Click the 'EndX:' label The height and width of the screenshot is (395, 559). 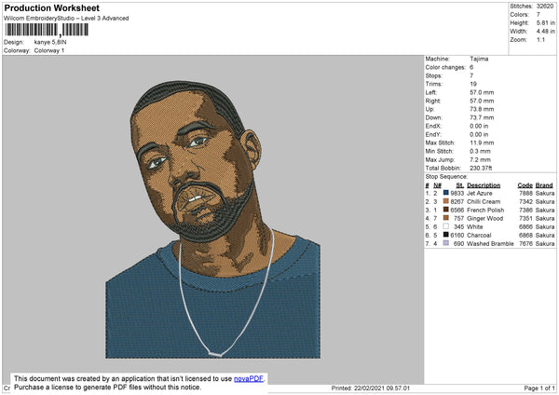(433, 126)
